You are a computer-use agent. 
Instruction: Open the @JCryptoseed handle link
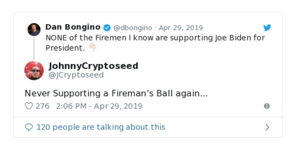(76, 75)
